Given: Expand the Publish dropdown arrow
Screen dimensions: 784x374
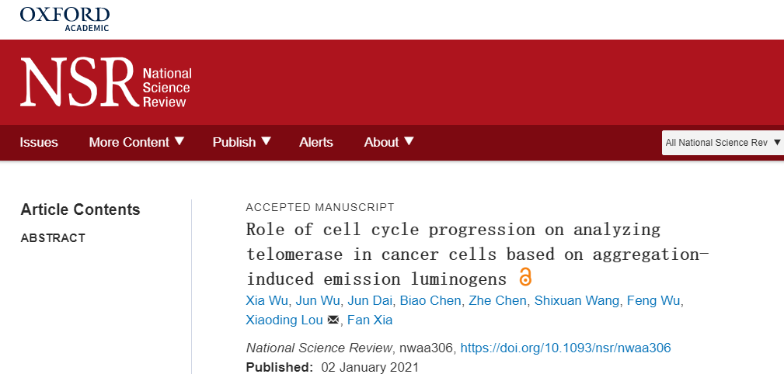Looking at the screenshot, I should click(266, 142).
